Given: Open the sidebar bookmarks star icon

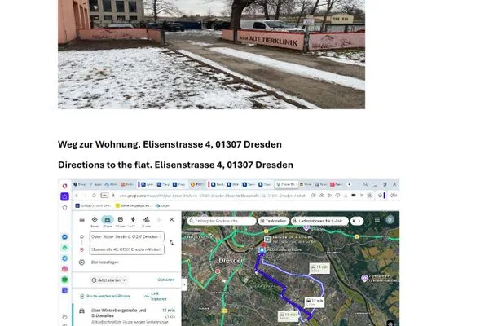Looking at the screenshot, I should click(64, 208).
